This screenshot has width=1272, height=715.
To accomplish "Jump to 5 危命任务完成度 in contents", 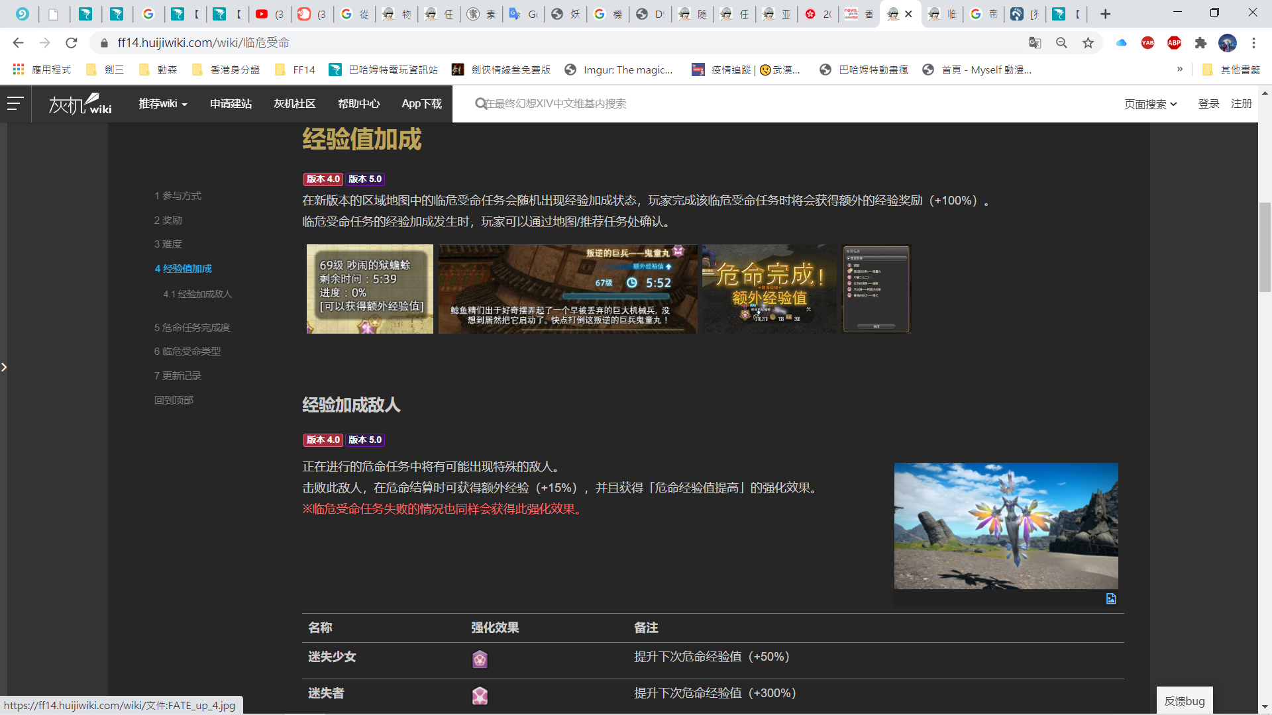I will pyautogui.click(x=192, y=328).
